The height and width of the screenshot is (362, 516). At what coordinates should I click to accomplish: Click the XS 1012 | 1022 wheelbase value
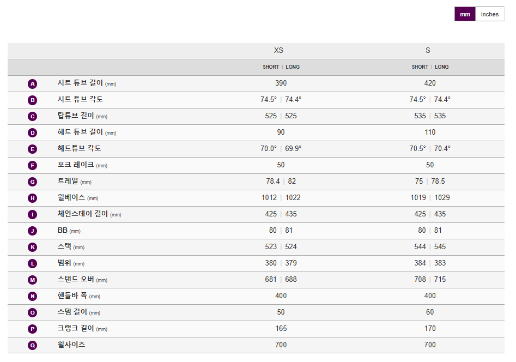coord(281,198)
